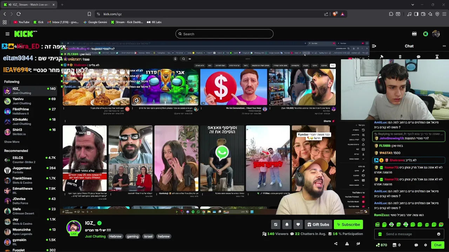The width and height of the screenshot is (449, 252).
Task: Open the shop icon showing 0
Action: pos(396,245)
